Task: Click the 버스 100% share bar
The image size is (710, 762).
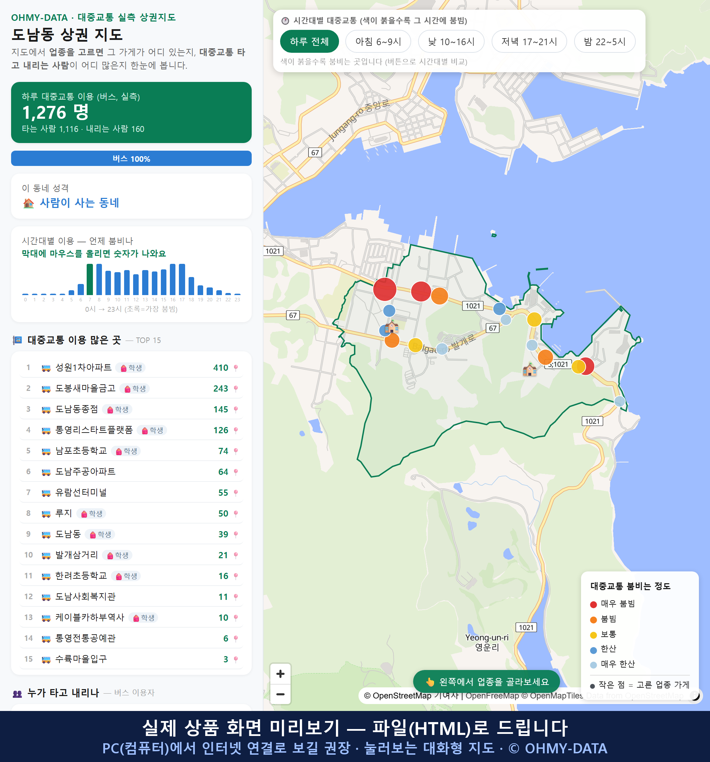Action: [x=131, y=158]
